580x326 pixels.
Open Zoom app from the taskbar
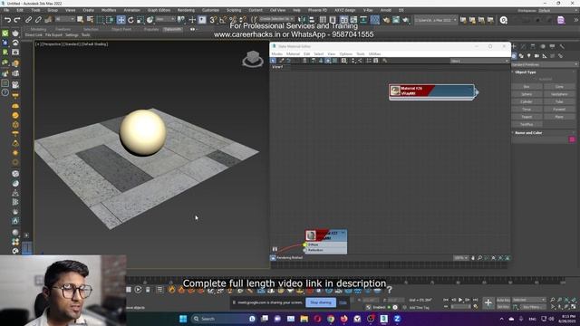click(x=397, y=319)
